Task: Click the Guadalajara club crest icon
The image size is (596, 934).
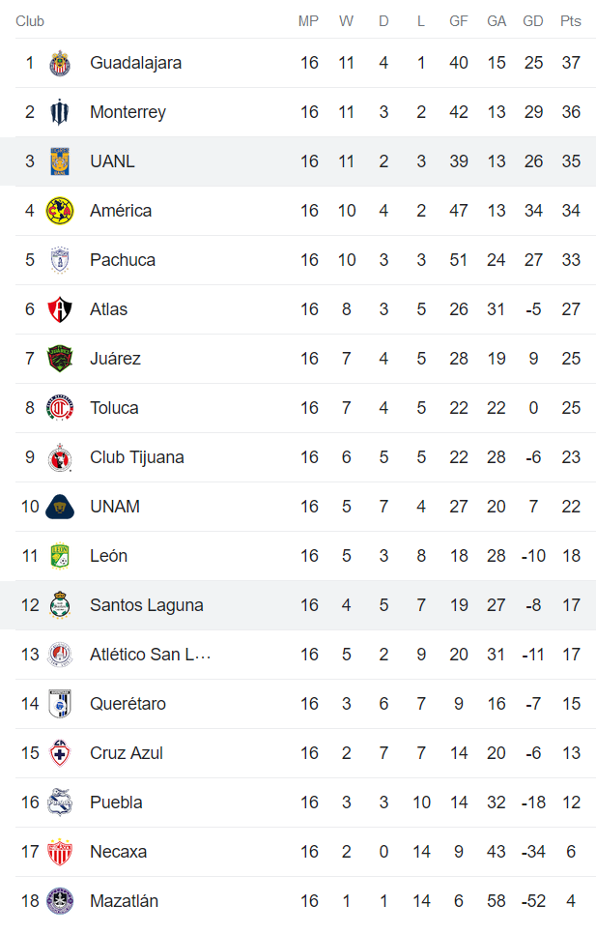Action: (x=60, y=63)
